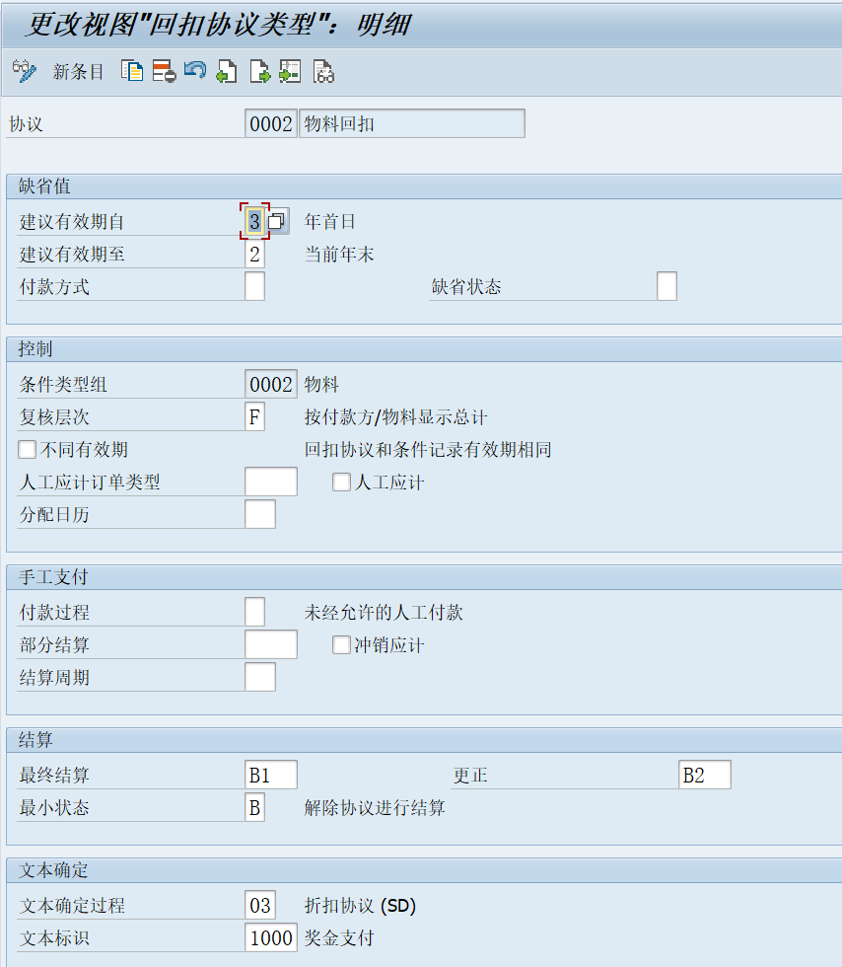Click the 更正 field containing B2
The height and width of the screenshot is (967, 842).
(705, 775)
